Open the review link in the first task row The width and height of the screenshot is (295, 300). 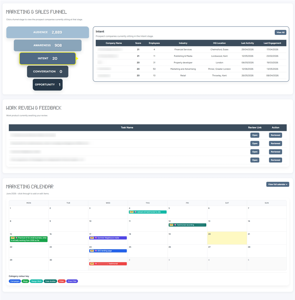[x=255, y=135]
